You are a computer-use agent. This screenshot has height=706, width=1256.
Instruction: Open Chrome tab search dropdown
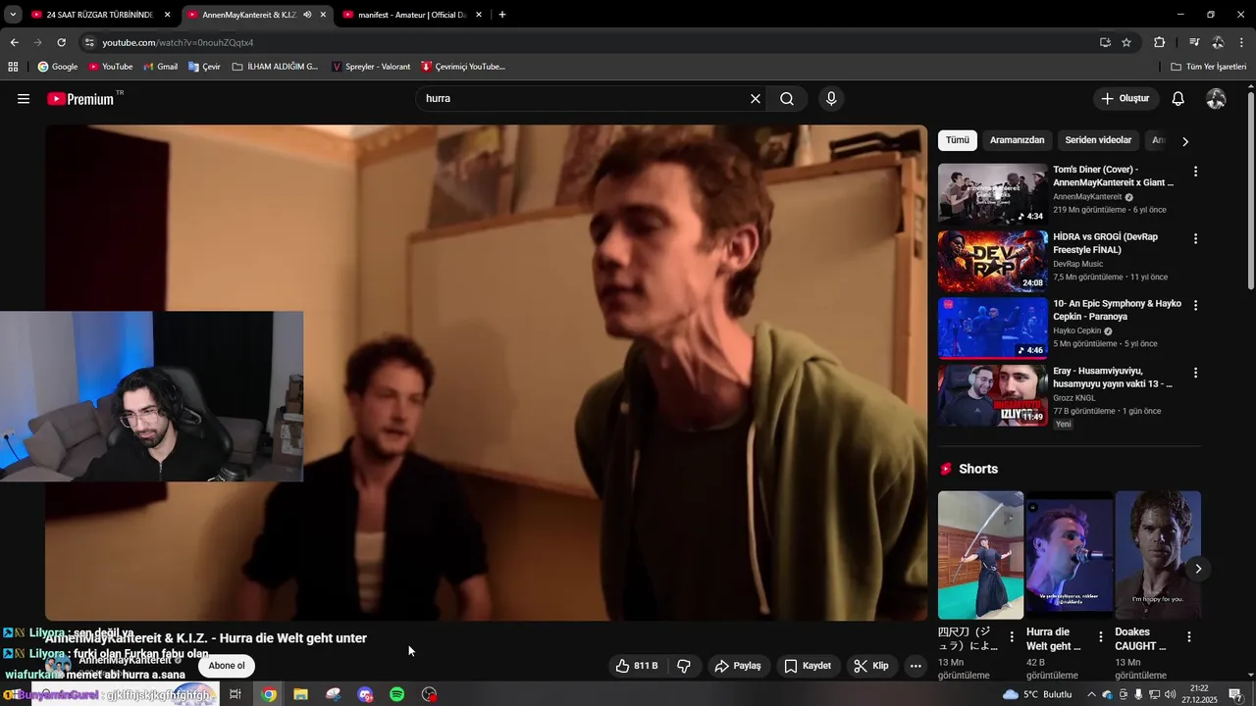13,15
